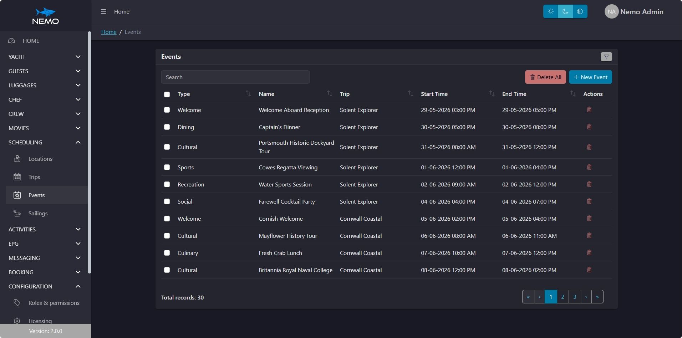Open Roles & permissions menu item
682x338 pixels.
46,303
